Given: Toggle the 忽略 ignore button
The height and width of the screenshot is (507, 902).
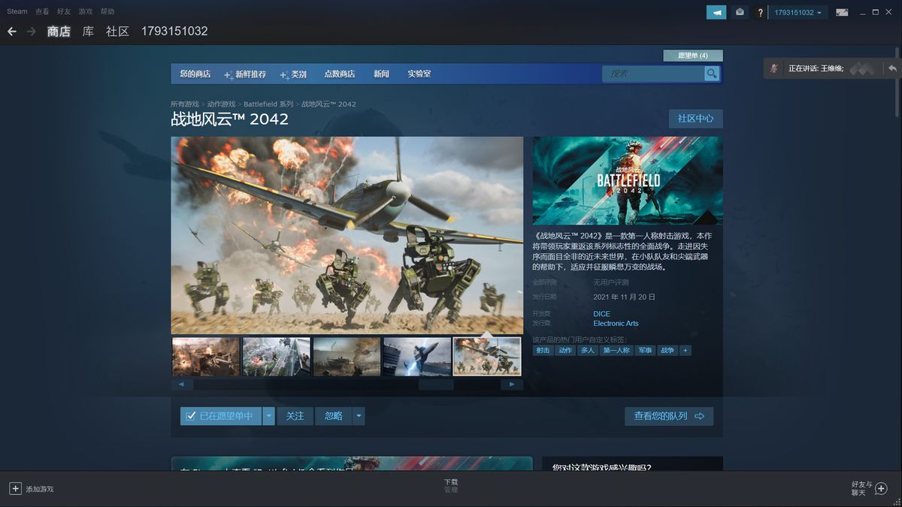Looking at the screenshot, I should pyautogui.click(x=333, y=416).
